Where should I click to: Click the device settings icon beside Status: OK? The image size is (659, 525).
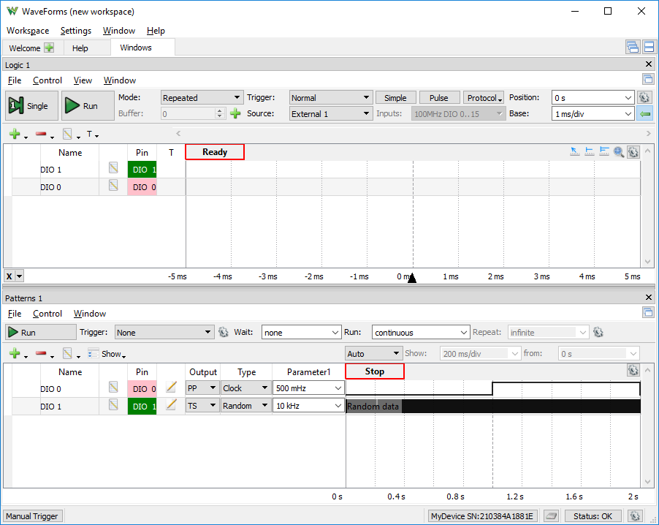635,515
